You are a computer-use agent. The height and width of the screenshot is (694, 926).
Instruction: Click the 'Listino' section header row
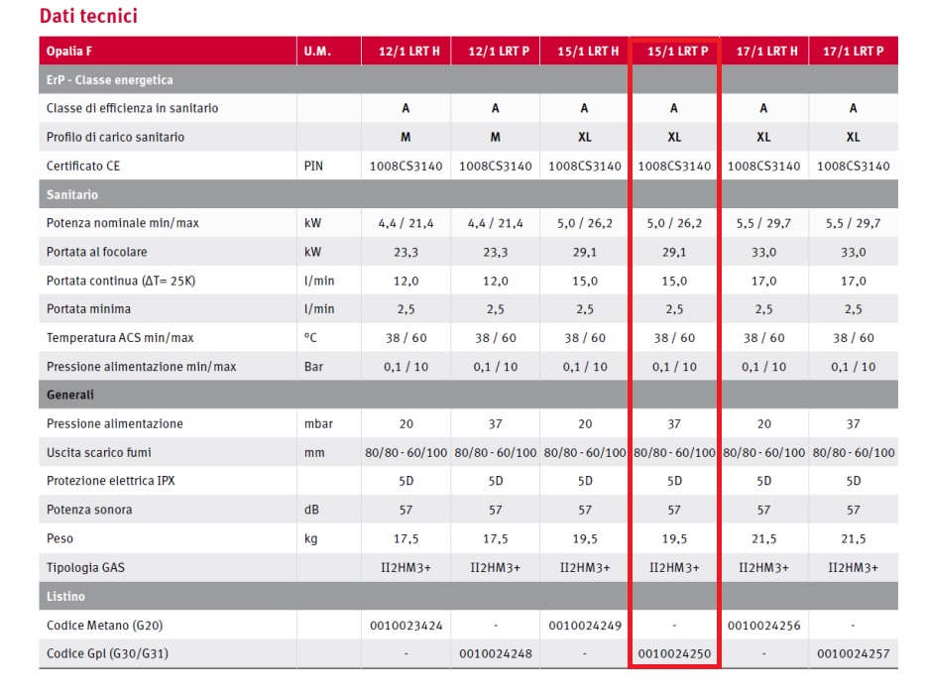tap(65, 597)
